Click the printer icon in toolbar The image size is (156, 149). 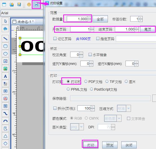click(36, 5)
